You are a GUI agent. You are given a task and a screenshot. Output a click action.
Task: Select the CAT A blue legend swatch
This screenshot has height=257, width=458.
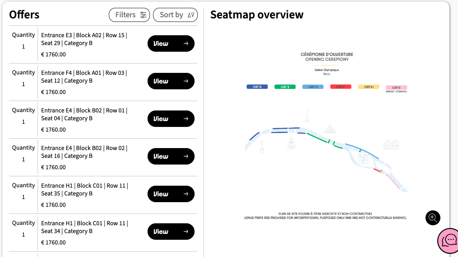[257, 87]
